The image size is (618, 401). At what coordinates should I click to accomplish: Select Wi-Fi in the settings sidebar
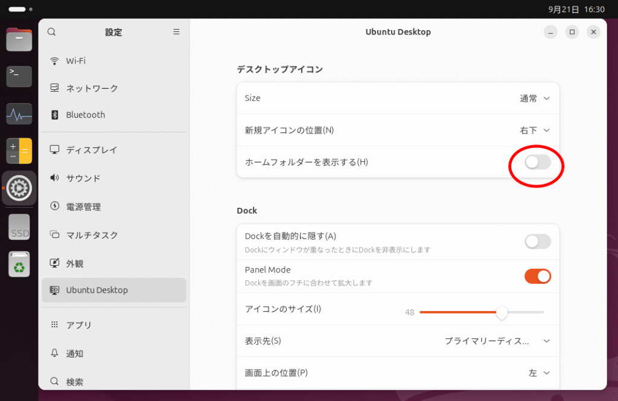pos(114,61)
